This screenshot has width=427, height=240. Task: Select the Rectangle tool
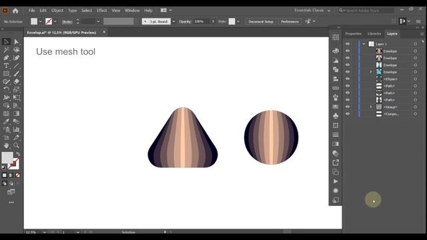(x=6, y=73)
